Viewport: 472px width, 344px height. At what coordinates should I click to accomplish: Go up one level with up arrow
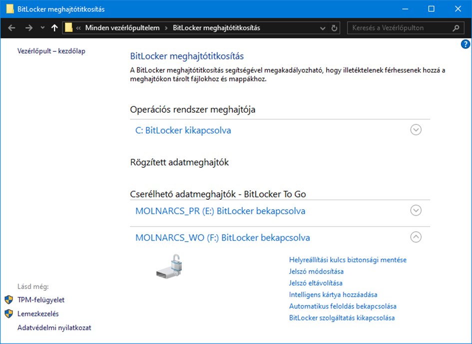click(54, 28)
